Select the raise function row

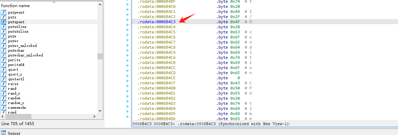pos(49,84)
